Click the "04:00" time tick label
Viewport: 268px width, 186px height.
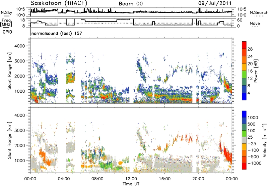[x=64, y=179]
